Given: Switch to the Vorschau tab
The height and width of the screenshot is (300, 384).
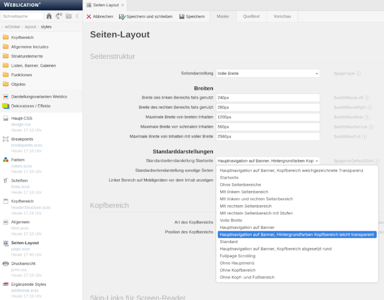Looking at the screenshot, I should (282, 16).
